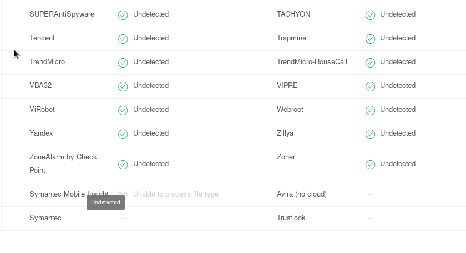466x253 pixels.
Task: Click the Webroot undetected checkmark icon
Action: [370, 110]
